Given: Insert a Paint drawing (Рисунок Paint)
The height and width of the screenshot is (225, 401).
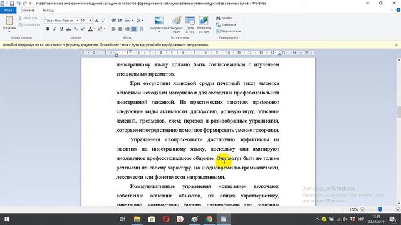Looking at the screenshot, I should [x=177, y=25].
